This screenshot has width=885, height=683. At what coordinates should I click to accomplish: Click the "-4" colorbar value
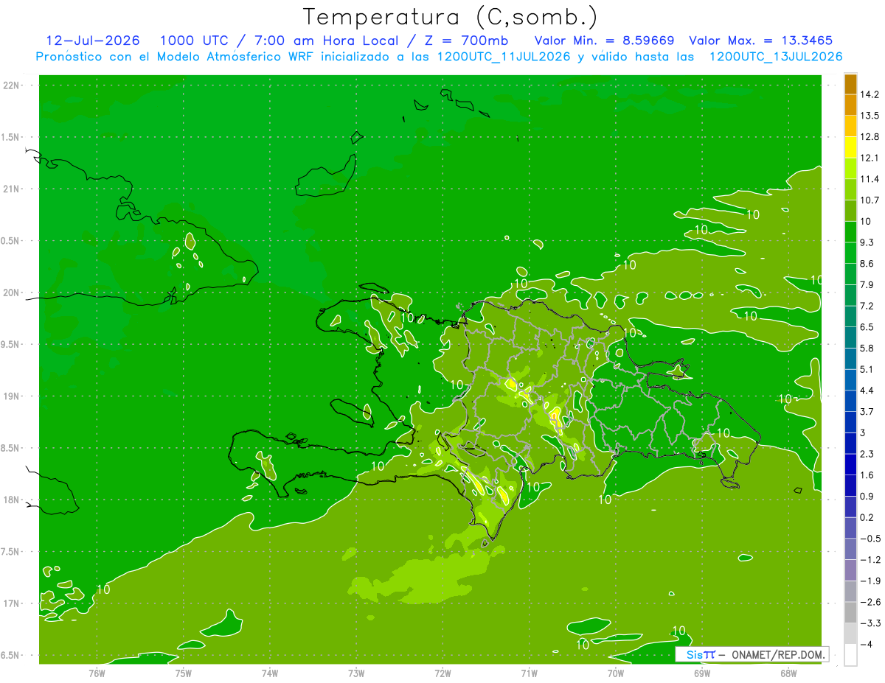pos(867,644)
